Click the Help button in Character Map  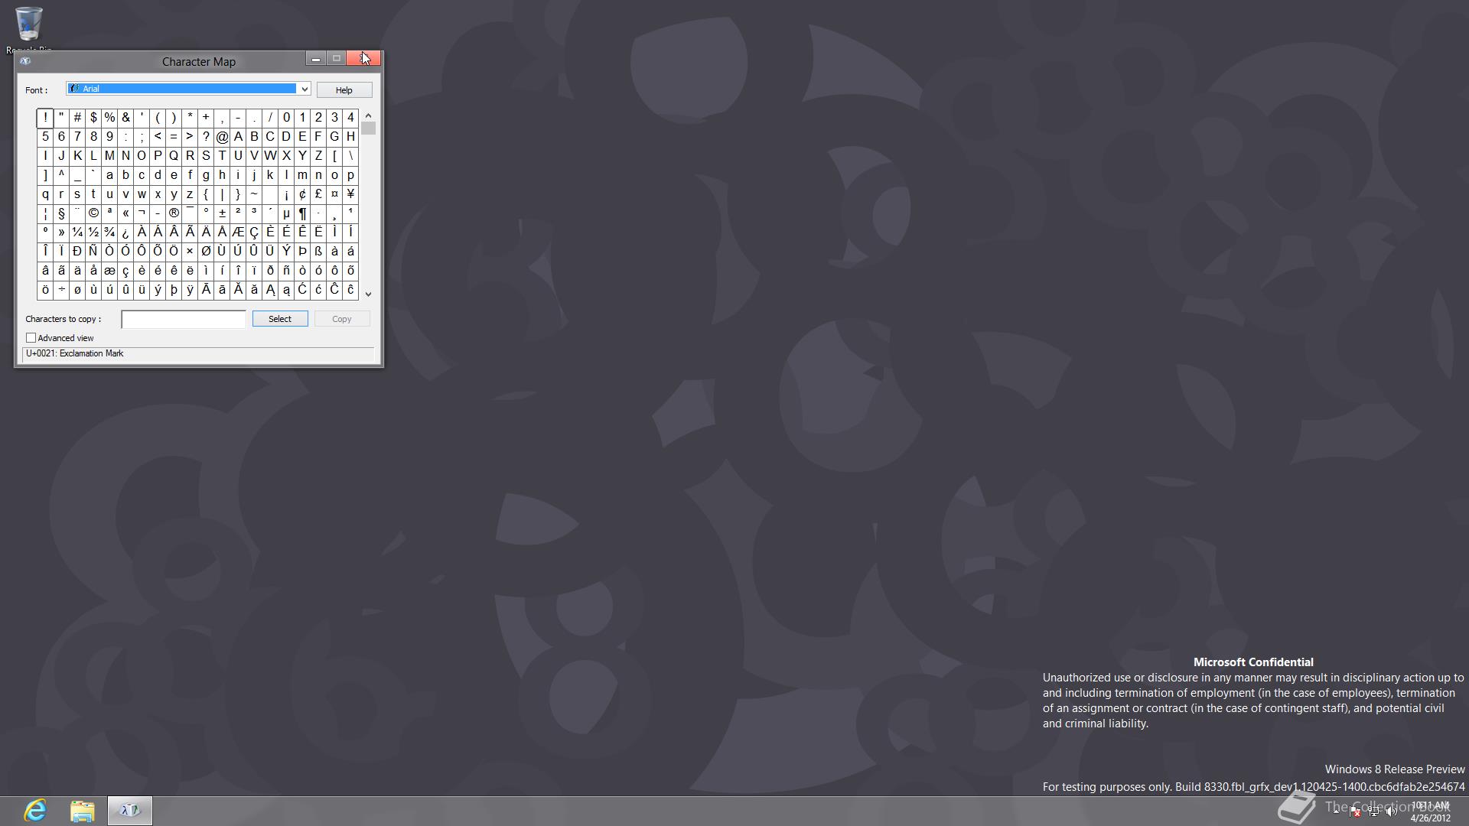tap(344, 90)
